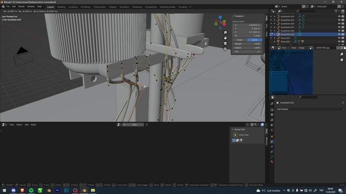The height and width of the screenshot is (194, 346).
Task: Hide NurbsPath.009 via its eye icon
Action: 339,34
